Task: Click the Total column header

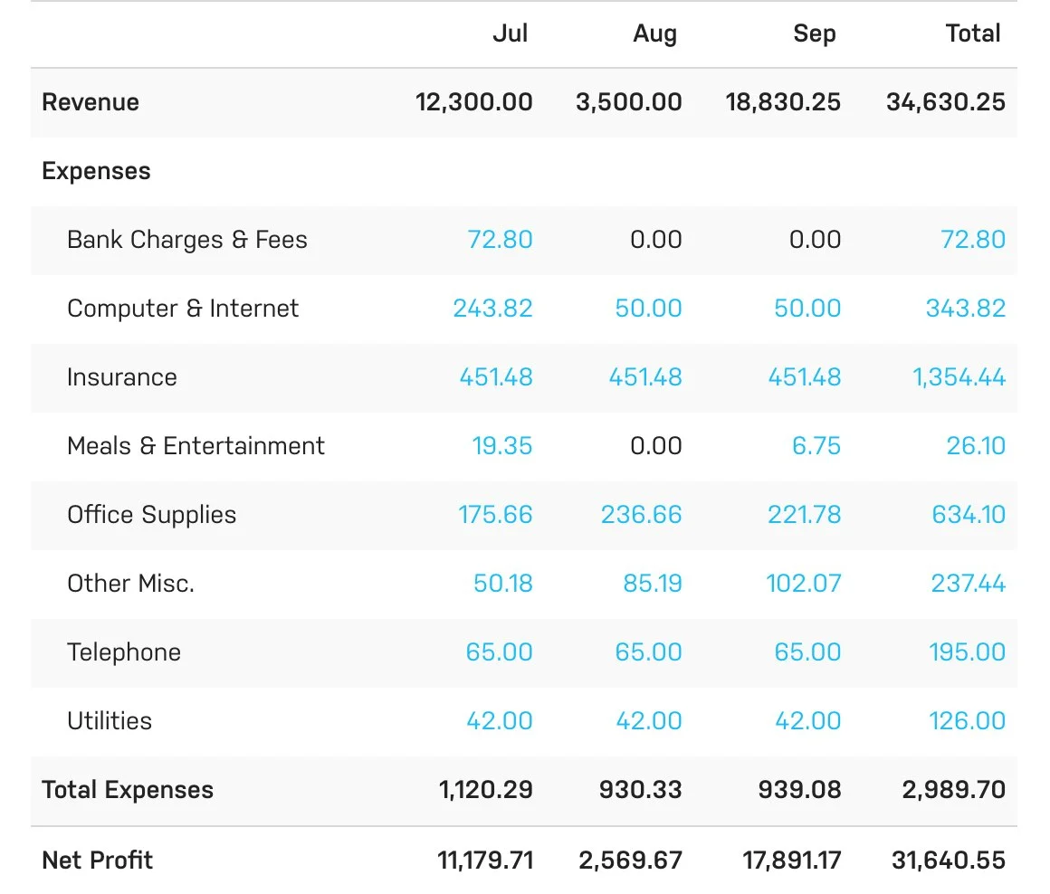Action: tap(974, 33)
